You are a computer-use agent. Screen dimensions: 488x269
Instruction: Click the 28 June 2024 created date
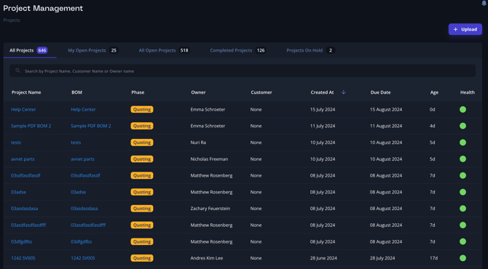coord(323,258)
